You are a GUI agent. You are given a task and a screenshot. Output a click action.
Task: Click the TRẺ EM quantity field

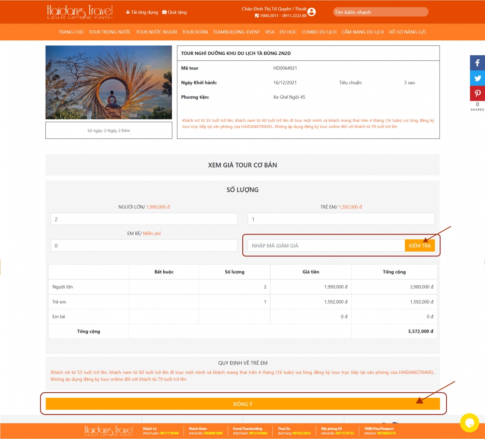[341, 219]
